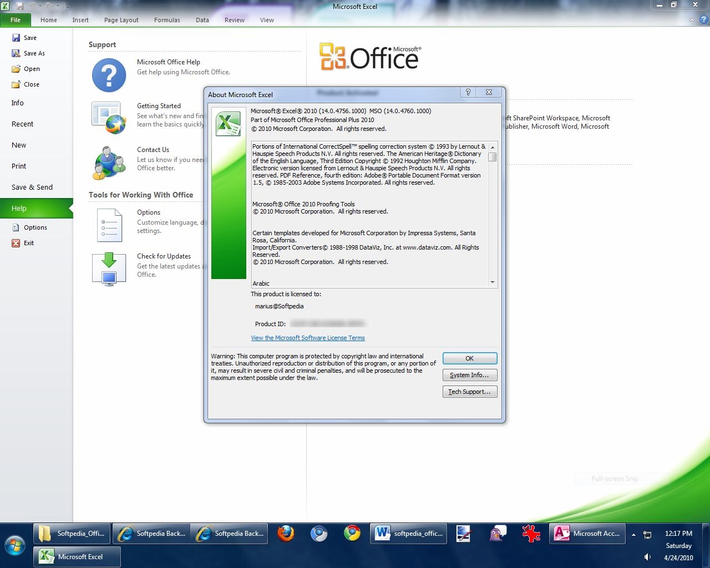Click the Check for Updates download icon
This screenshot has width=710, height=568.
click(x=109, y=268)
